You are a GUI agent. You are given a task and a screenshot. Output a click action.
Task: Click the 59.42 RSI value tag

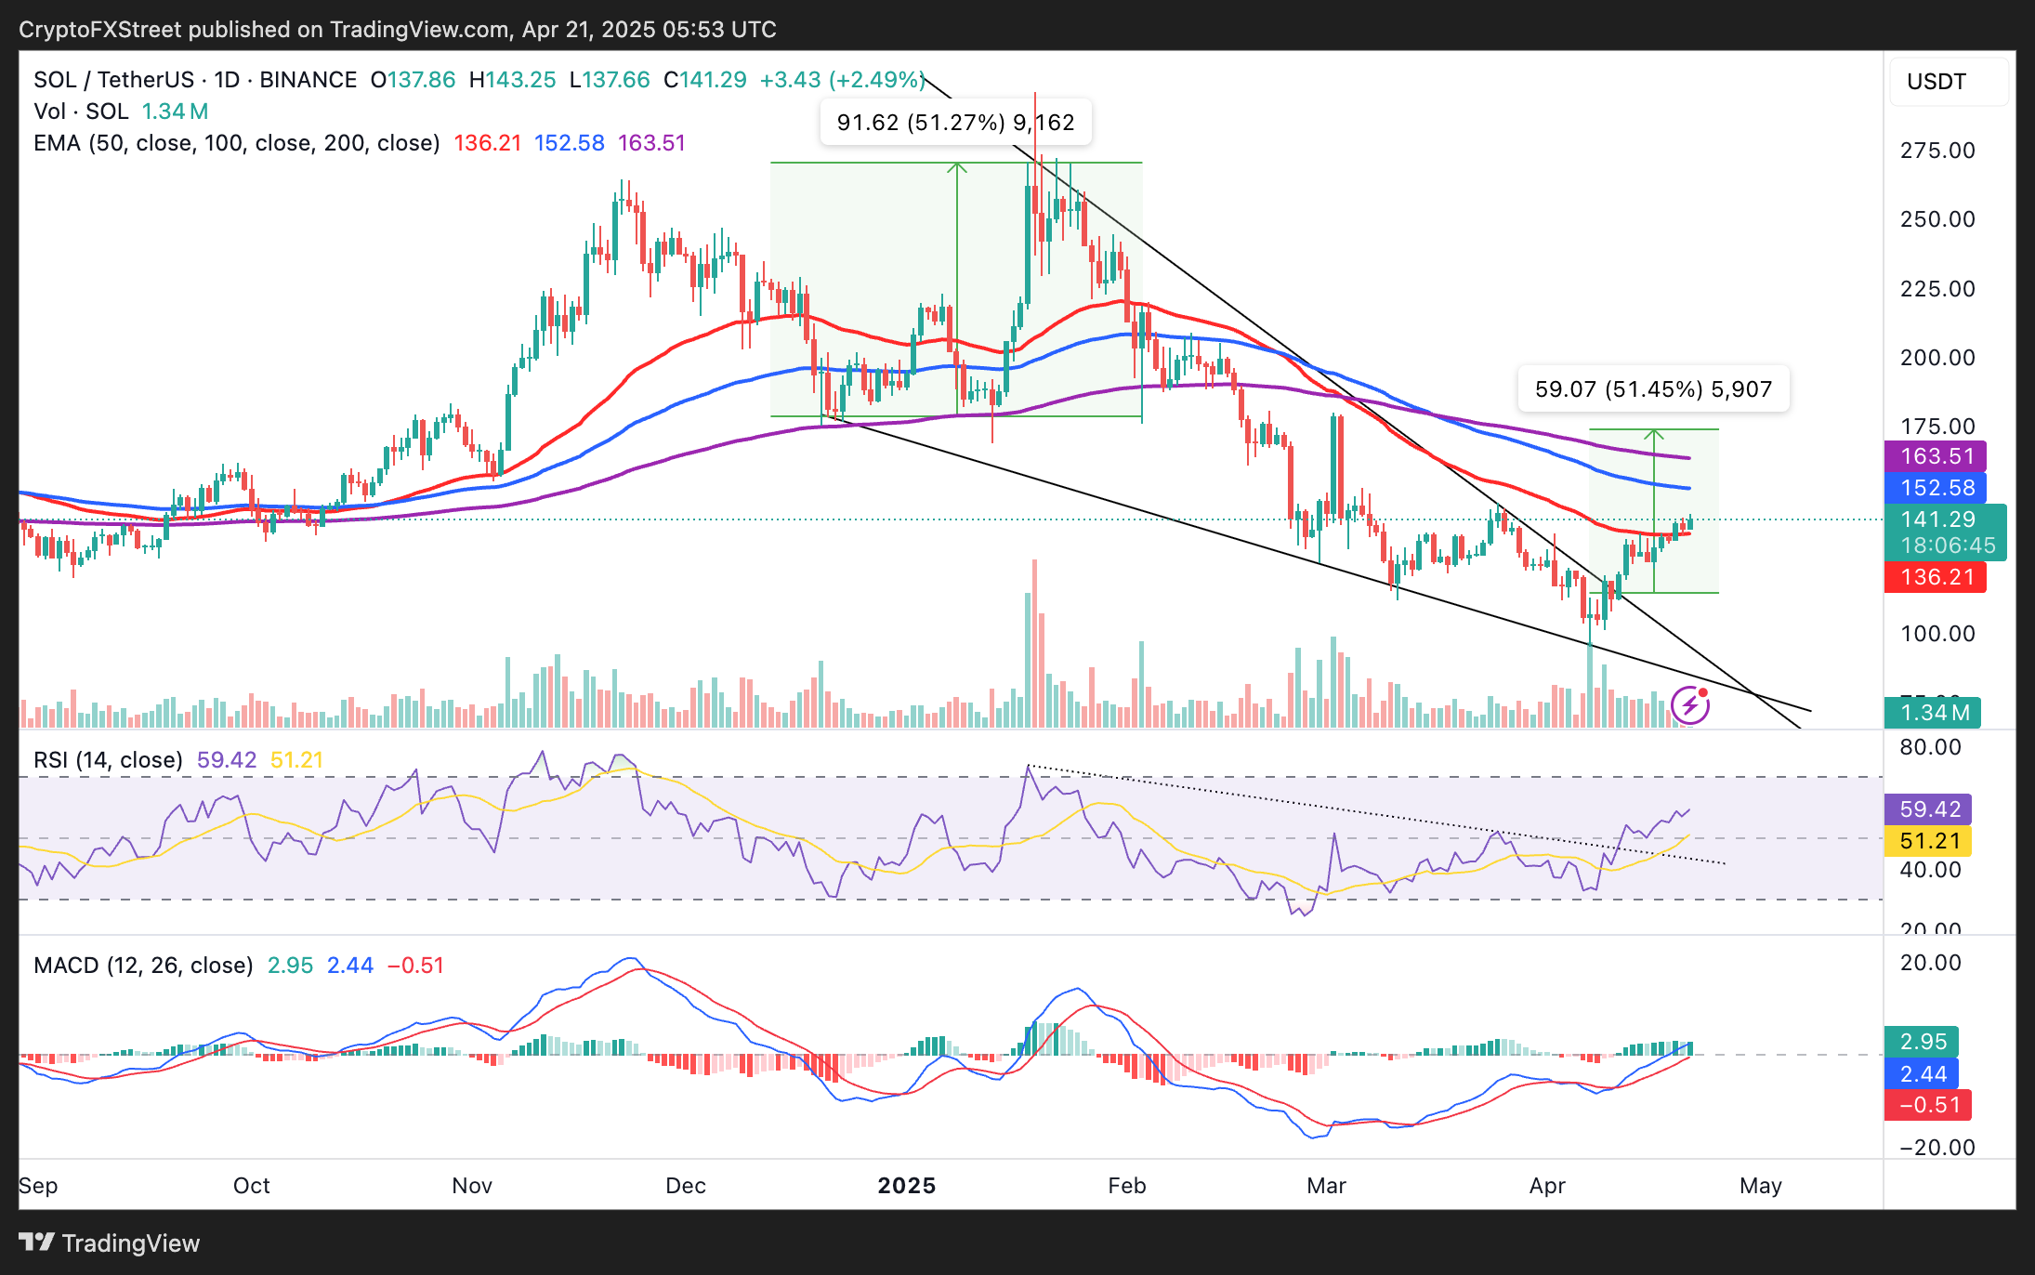(x=1928, y=809)
